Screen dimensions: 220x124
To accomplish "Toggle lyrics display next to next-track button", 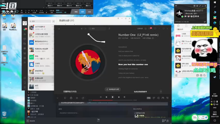I will point(124,97).
